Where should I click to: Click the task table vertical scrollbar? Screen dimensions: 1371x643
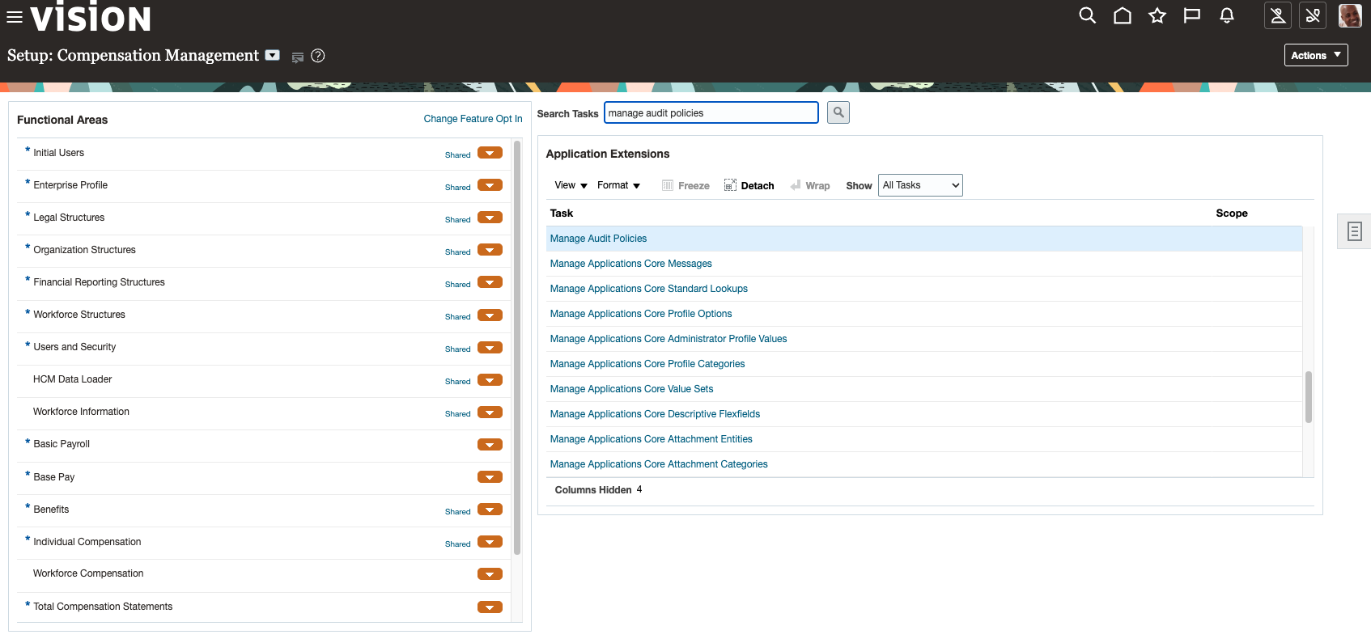point(1308,396)
